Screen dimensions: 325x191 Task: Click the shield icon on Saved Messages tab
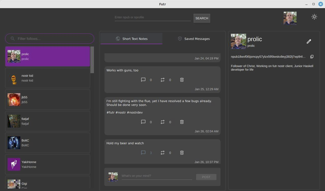pos(180,39)
